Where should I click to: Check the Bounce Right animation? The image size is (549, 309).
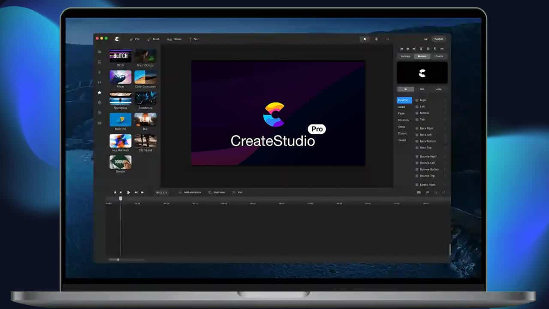pyautogui.click(x=416, y=157)
